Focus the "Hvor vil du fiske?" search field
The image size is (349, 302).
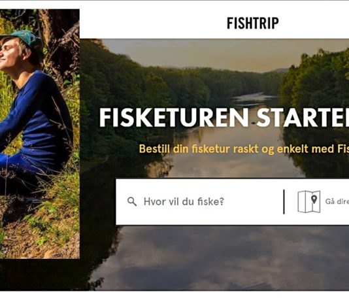199,201
